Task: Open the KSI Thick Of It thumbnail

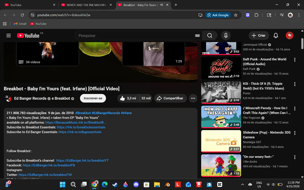Action: (221, 92)
